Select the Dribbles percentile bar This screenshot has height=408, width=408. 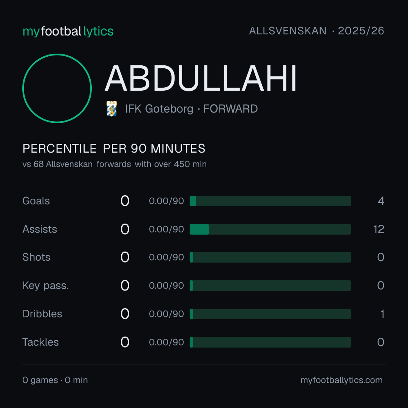click(270, 314)
